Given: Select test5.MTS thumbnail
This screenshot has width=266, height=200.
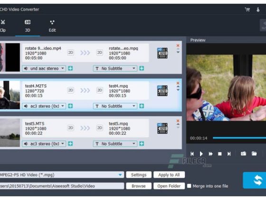Looking at the screenshot, I should point(10,132).
